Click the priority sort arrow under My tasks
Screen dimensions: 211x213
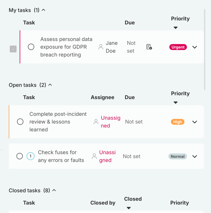pyautogui.click(x=175, y=28)
